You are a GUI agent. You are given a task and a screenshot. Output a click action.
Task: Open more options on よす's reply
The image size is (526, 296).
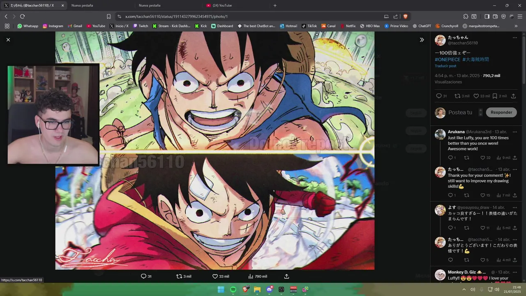(514, 208)
